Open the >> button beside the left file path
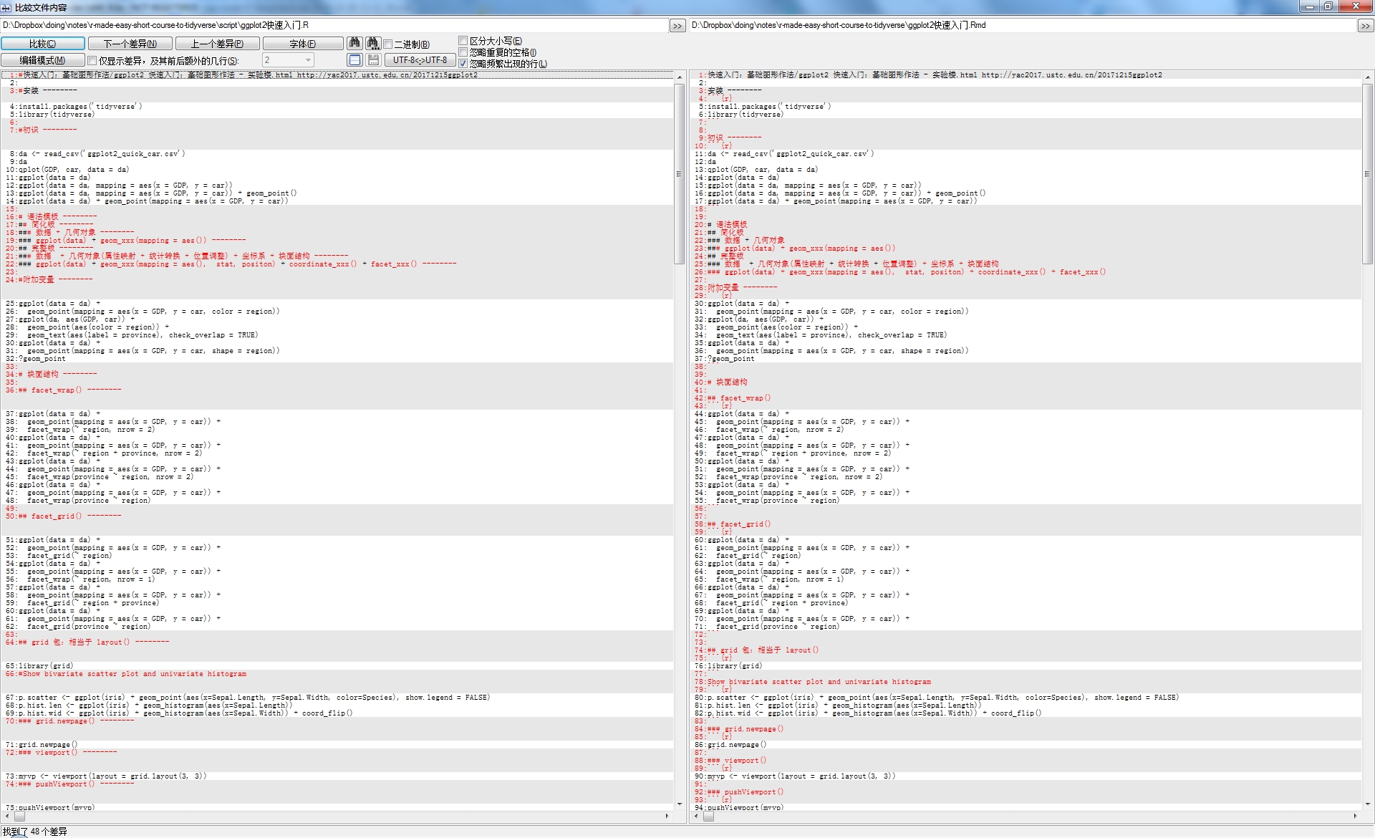This screenshot has width=1375, height=838. coord(677,26)
